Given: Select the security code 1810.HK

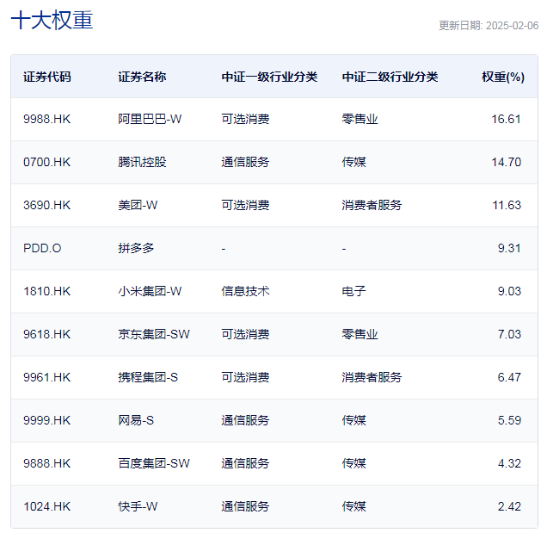Looking at the screenshot, I should (46, 291).
